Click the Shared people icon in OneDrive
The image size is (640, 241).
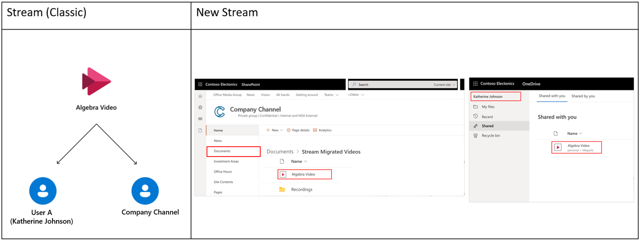475,126
